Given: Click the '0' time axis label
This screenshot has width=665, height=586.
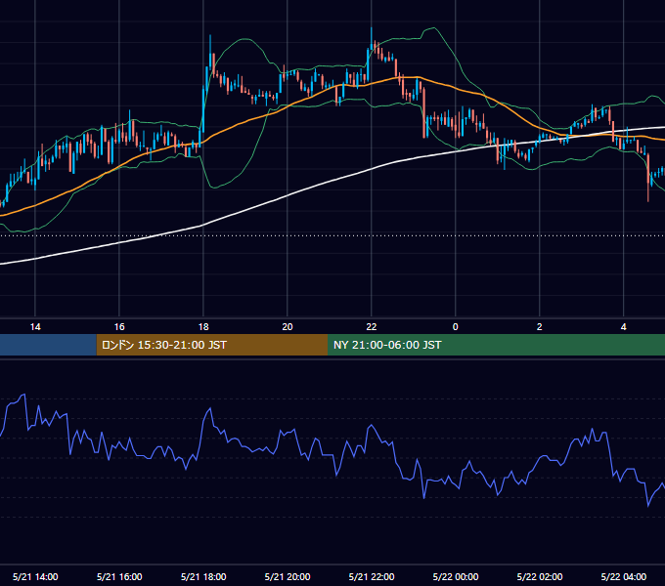Looking at the screenshot, I should [x=455, y=327].
